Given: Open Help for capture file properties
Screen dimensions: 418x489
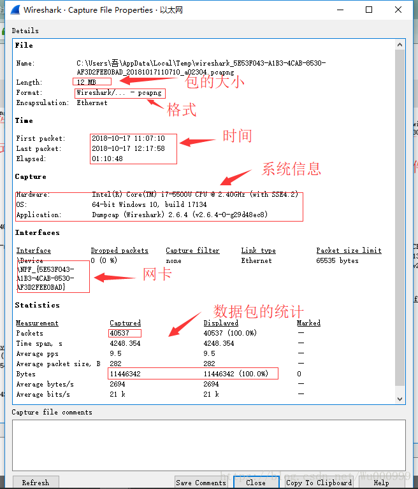Looking at the screenshot, I should coord(382,483).
